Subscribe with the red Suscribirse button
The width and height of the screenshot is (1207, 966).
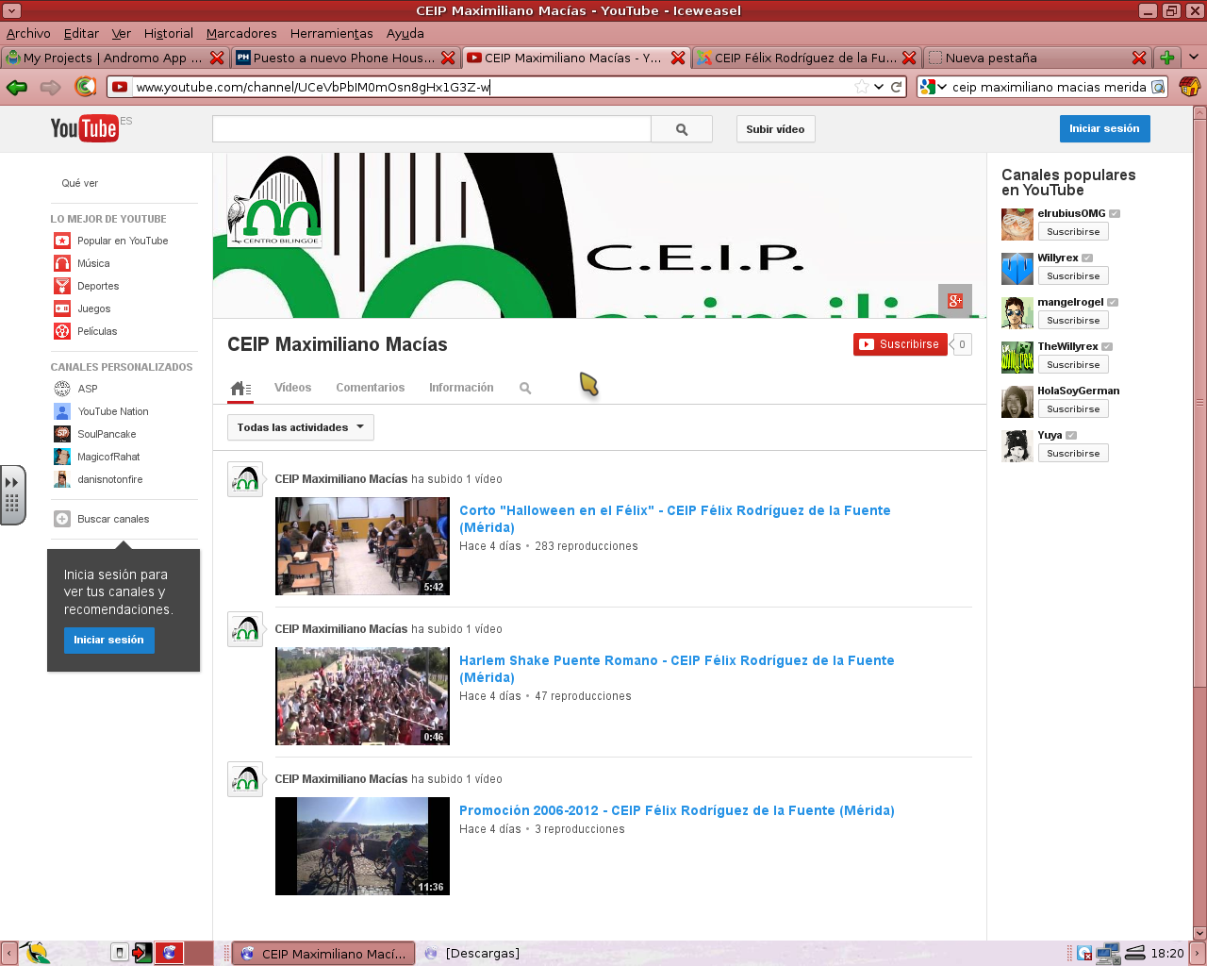[x=900, y=344]
